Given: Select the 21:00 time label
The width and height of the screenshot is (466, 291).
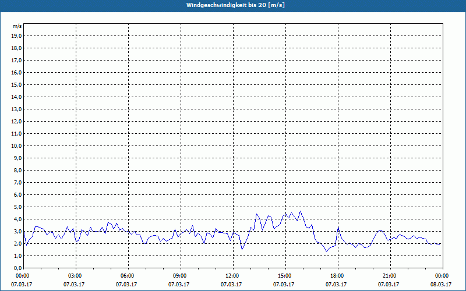Looking at the screenshot, I should point(390,276).
